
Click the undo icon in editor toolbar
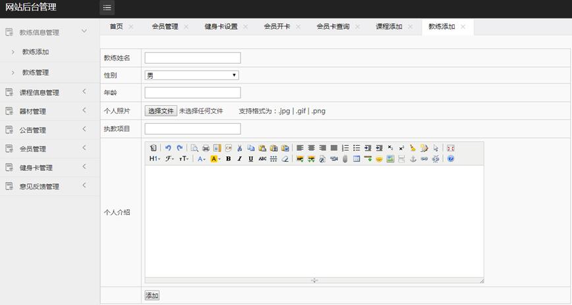coord(168,148)
